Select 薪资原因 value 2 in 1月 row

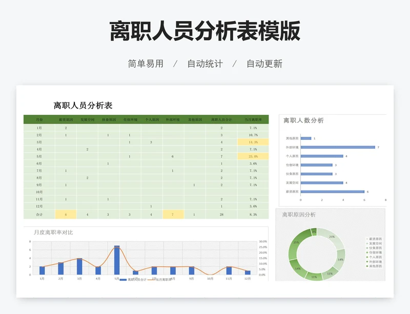66,128
